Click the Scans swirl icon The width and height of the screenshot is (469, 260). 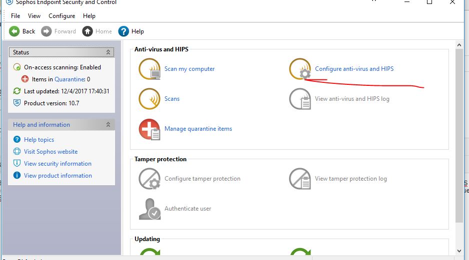[149, 99]
